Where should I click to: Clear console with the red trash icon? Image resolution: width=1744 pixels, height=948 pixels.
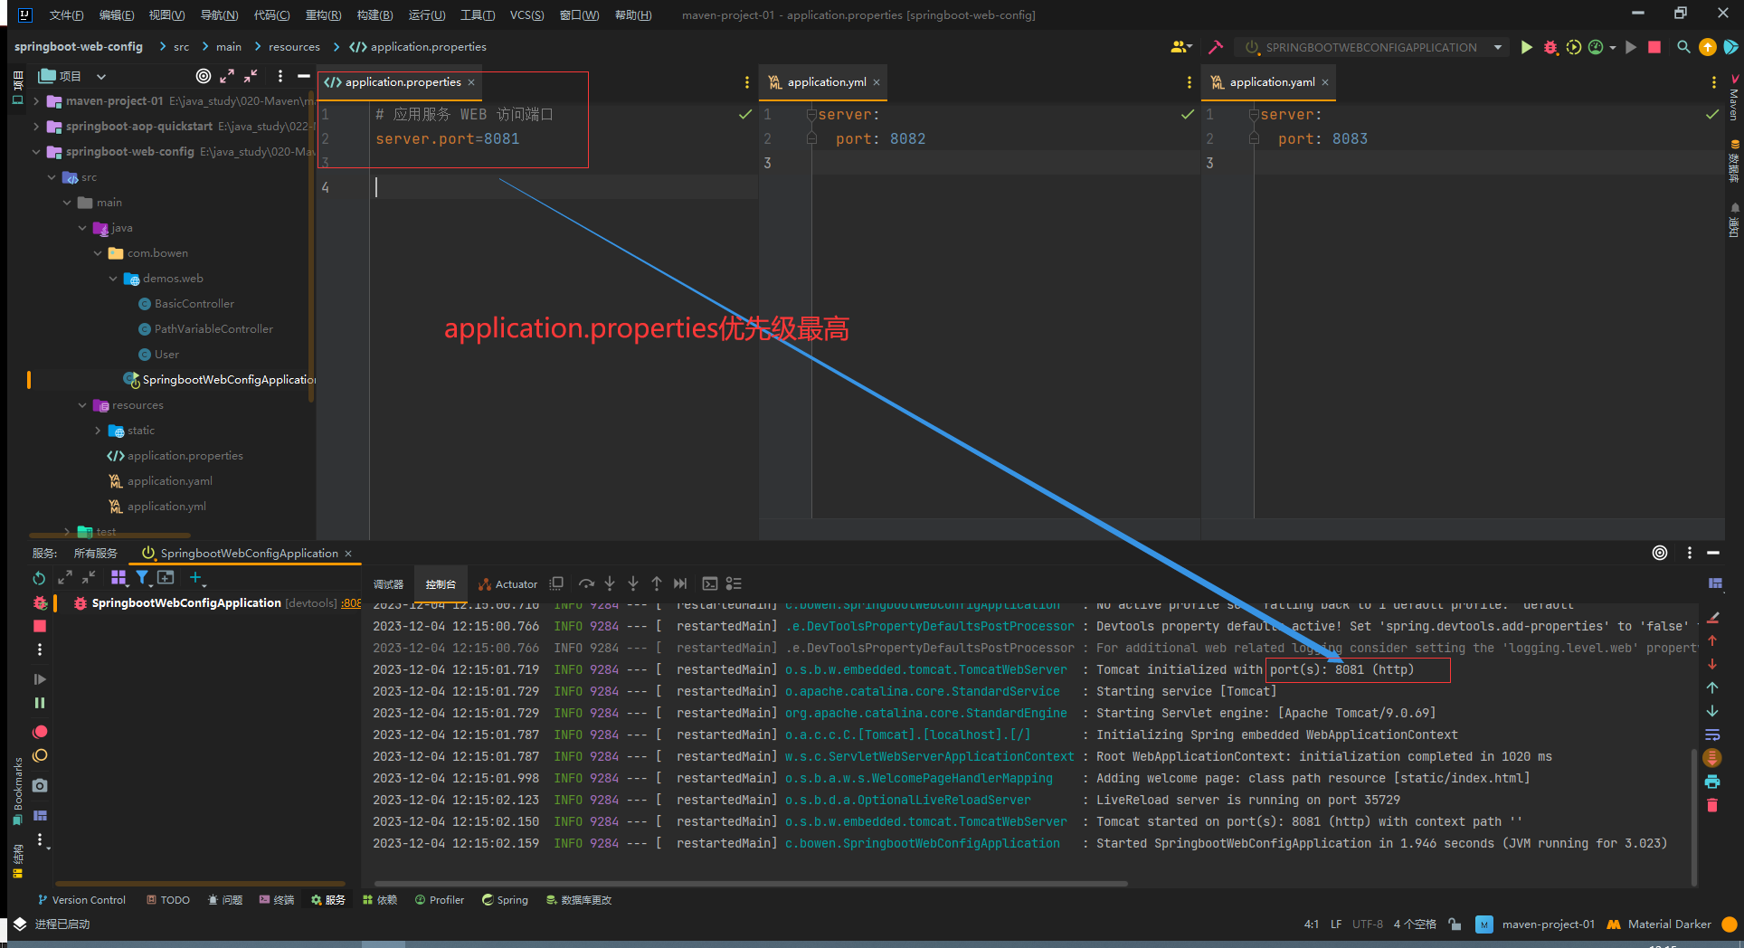[1712, 805]
